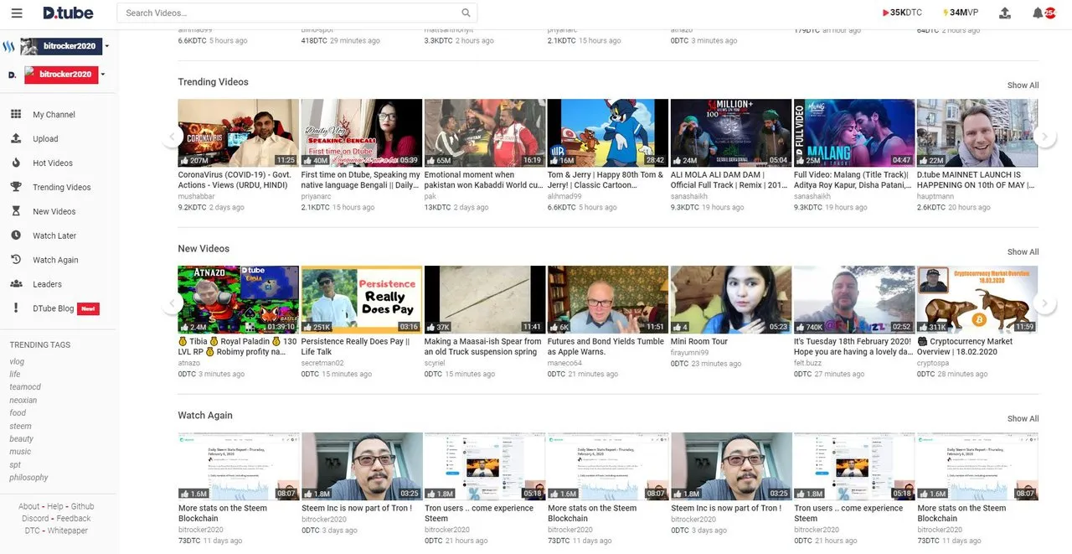Click the Hot Videos flame icon
Image resolution: width=1072 pixels, height=554 pixels.
pyautogui.click(x=16, y=163)
